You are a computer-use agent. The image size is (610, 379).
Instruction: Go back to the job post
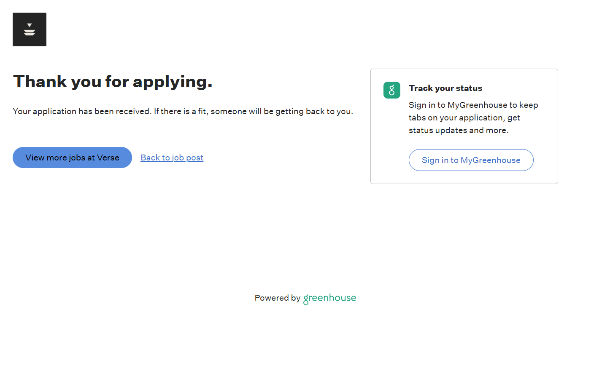click(x=172, y=157)
